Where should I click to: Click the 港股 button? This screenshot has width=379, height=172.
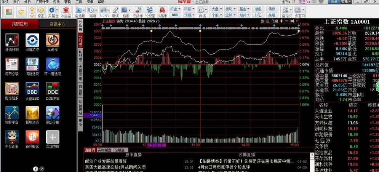[x=258, y=8]
